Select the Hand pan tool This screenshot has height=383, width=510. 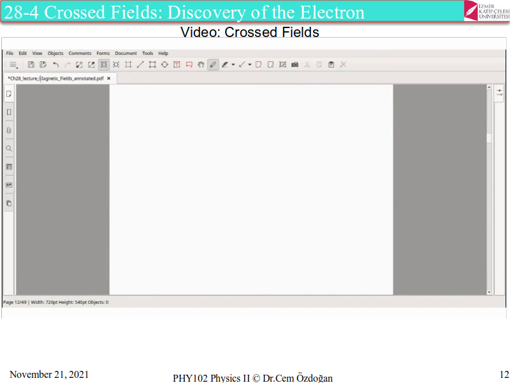click(x=201, y=64)
